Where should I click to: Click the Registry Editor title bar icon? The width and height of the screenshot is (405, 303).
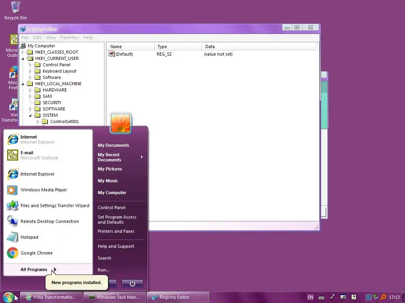[23, 29]
